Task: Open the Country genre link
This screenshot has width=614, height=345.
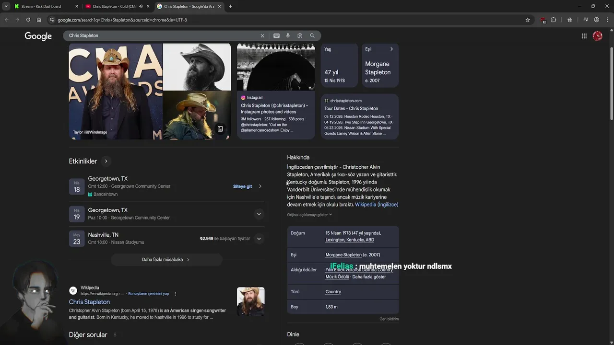Action: pos(333,292)
